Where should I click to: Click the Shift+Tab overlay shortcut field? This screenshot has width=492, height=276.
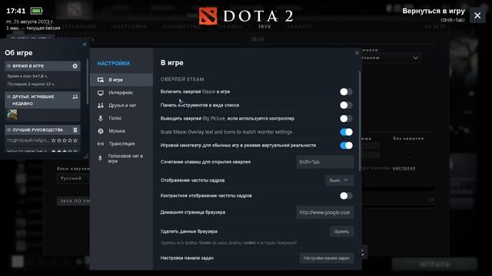(324, 162)
